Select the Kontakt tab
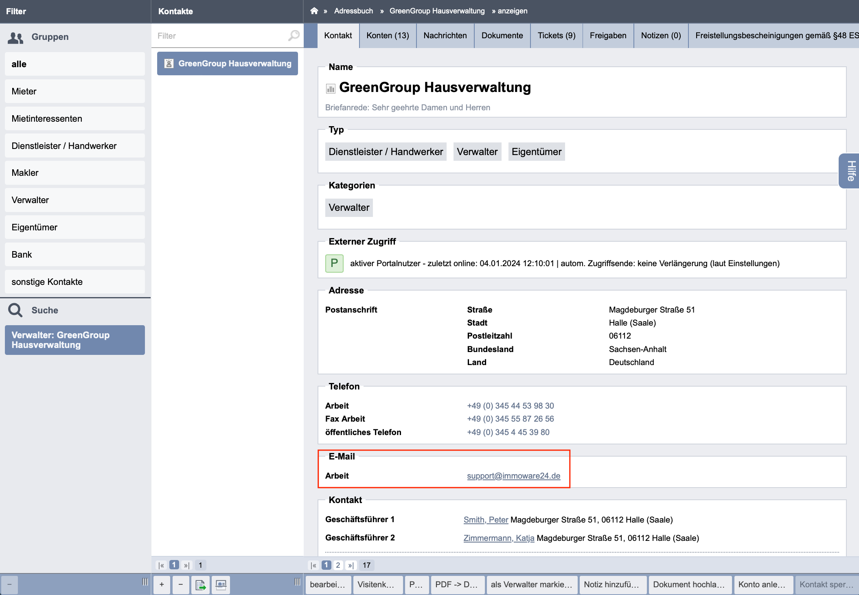Viewport: 859px width, 595px height. coord(338,36)
